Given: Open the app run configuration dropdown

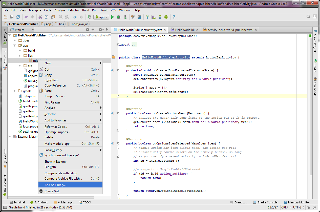Looking at the screenshot, I should click(x=101, y=17).
